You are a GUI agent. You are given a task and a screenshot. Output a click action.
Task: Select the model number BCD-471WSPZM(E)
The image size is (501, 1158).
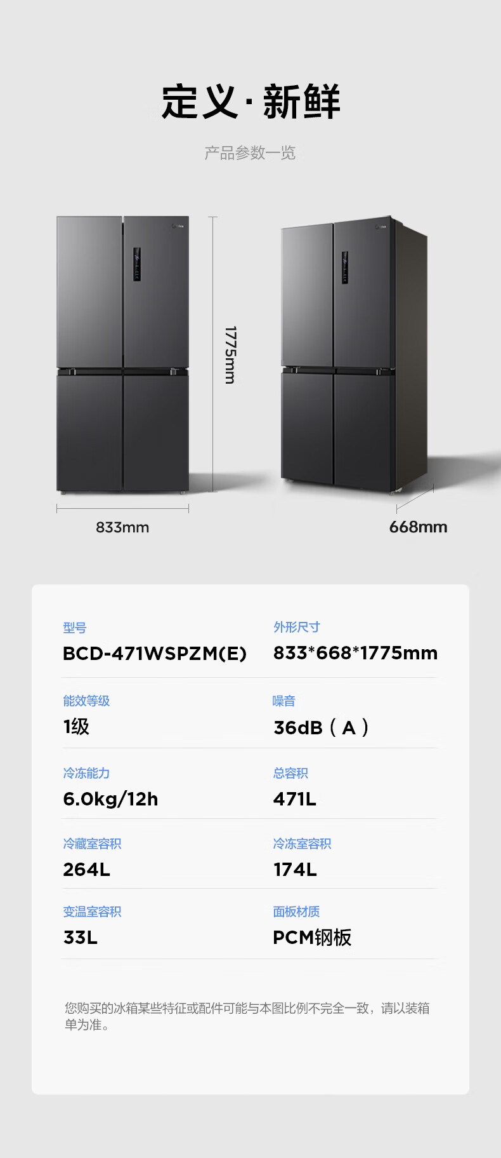click(x=155, y=654)
